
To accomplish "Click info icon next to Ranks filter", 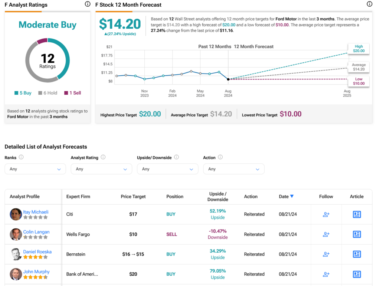I will pyautogui.click(x=21, y=157).
